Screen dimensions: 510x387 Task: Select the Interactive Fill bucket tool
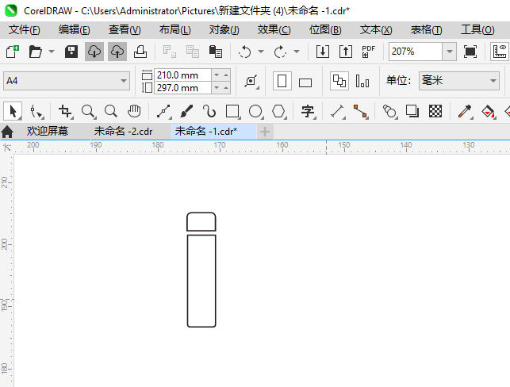pyautogui.click(x=489, y=111)
